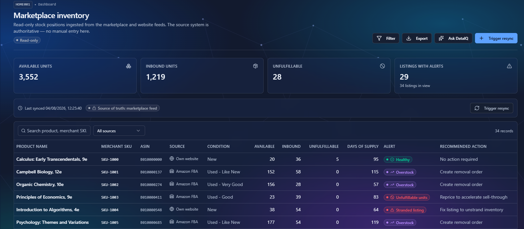Click ASIN B010000411

point(151,197)
